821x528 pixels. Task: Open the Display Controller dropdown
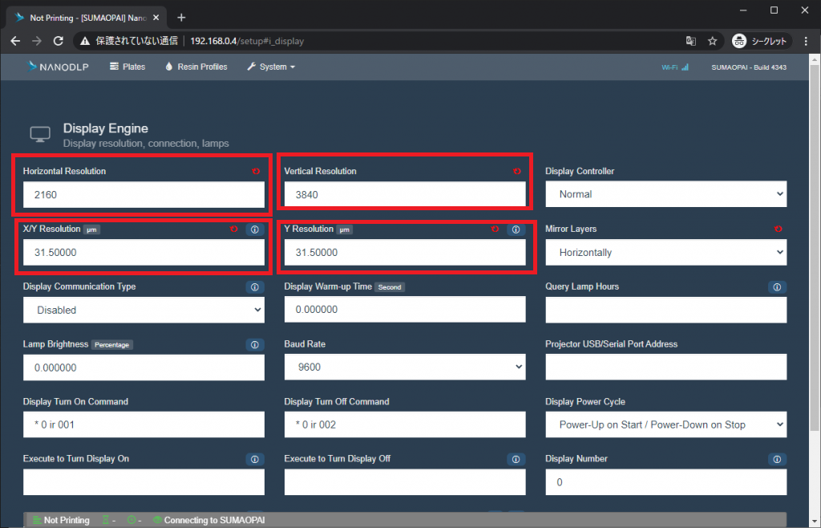pos(666,194)
